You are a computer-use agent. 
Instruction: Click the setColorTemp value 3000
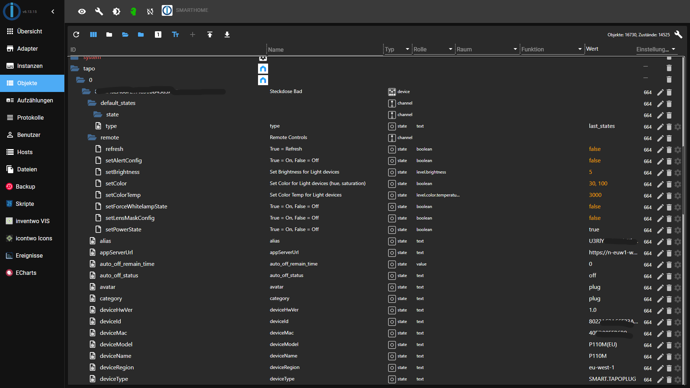click(x=595, y=195)
